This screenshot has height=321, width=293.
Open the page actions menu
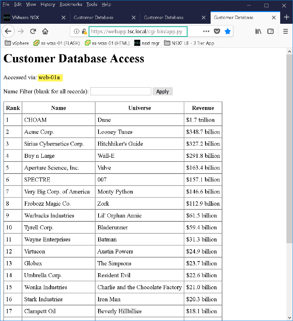(x=206, y=31)
